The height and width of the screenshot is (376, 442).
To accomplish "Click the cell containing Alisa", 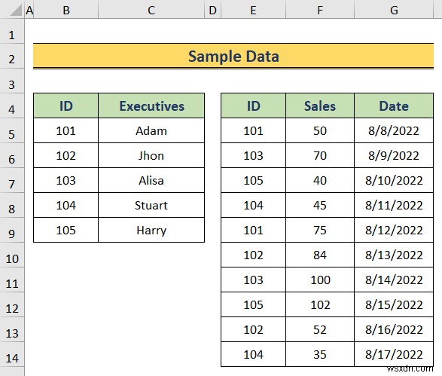I will coord(151,180).
